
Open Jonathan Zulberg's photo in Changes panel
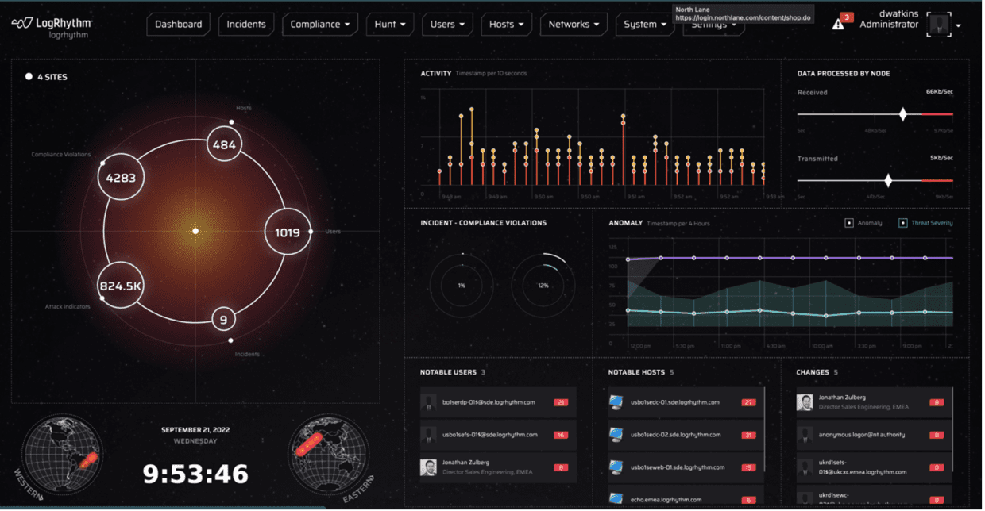pos(803,402)
